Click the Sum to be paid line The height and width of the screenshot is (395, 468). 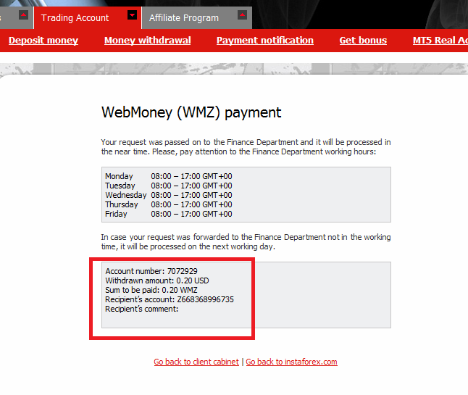pyautogui.click(x=151, y=290)
